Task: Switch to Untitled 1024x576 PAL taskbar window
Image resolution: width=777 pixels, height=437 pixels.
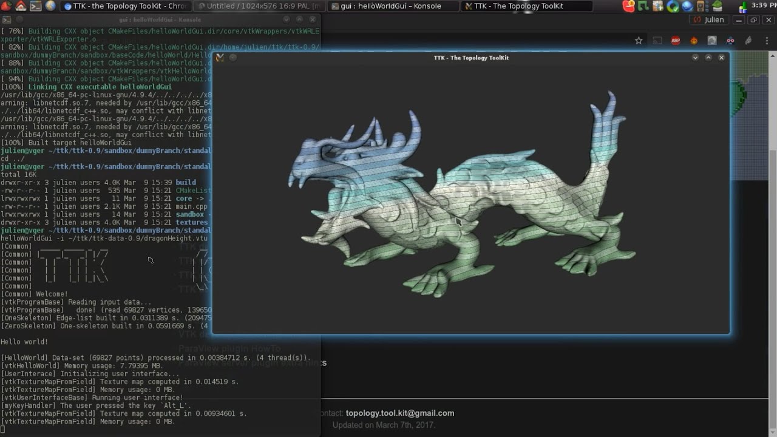Action: [260, 6]
